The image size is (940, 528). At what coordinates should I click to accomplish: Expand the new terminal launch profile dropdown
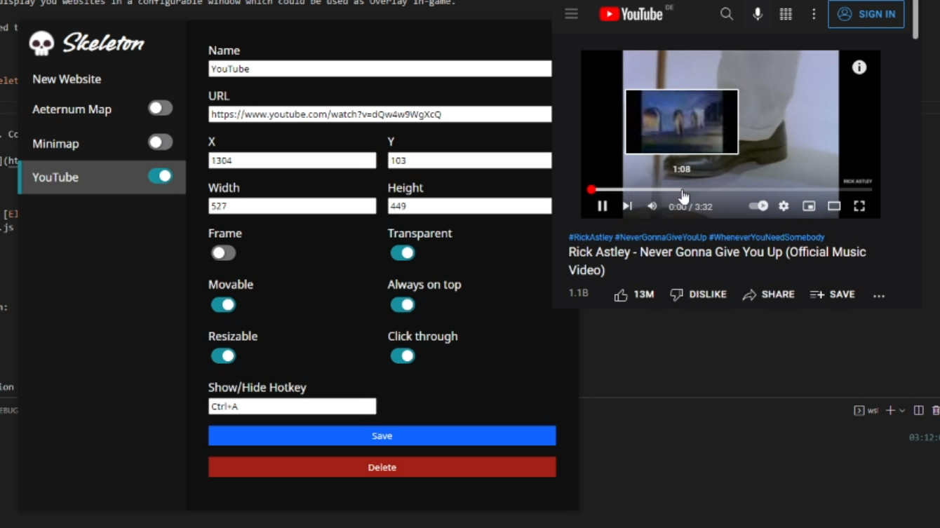point(902,411)
